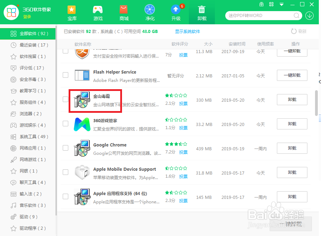The width and height of the screenshot is (323, 236).
Task: Click the 360游戏管家 app icon
Action: (82, 124)
